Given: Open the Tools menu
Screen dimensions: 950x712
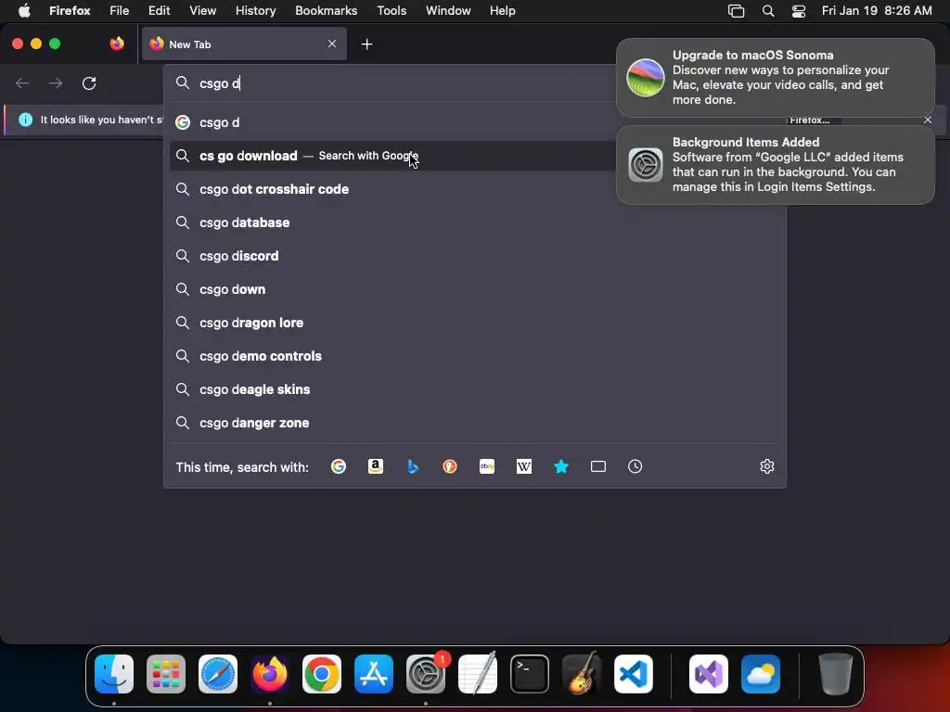Looking at the screenshot, I should click(392, 10).
